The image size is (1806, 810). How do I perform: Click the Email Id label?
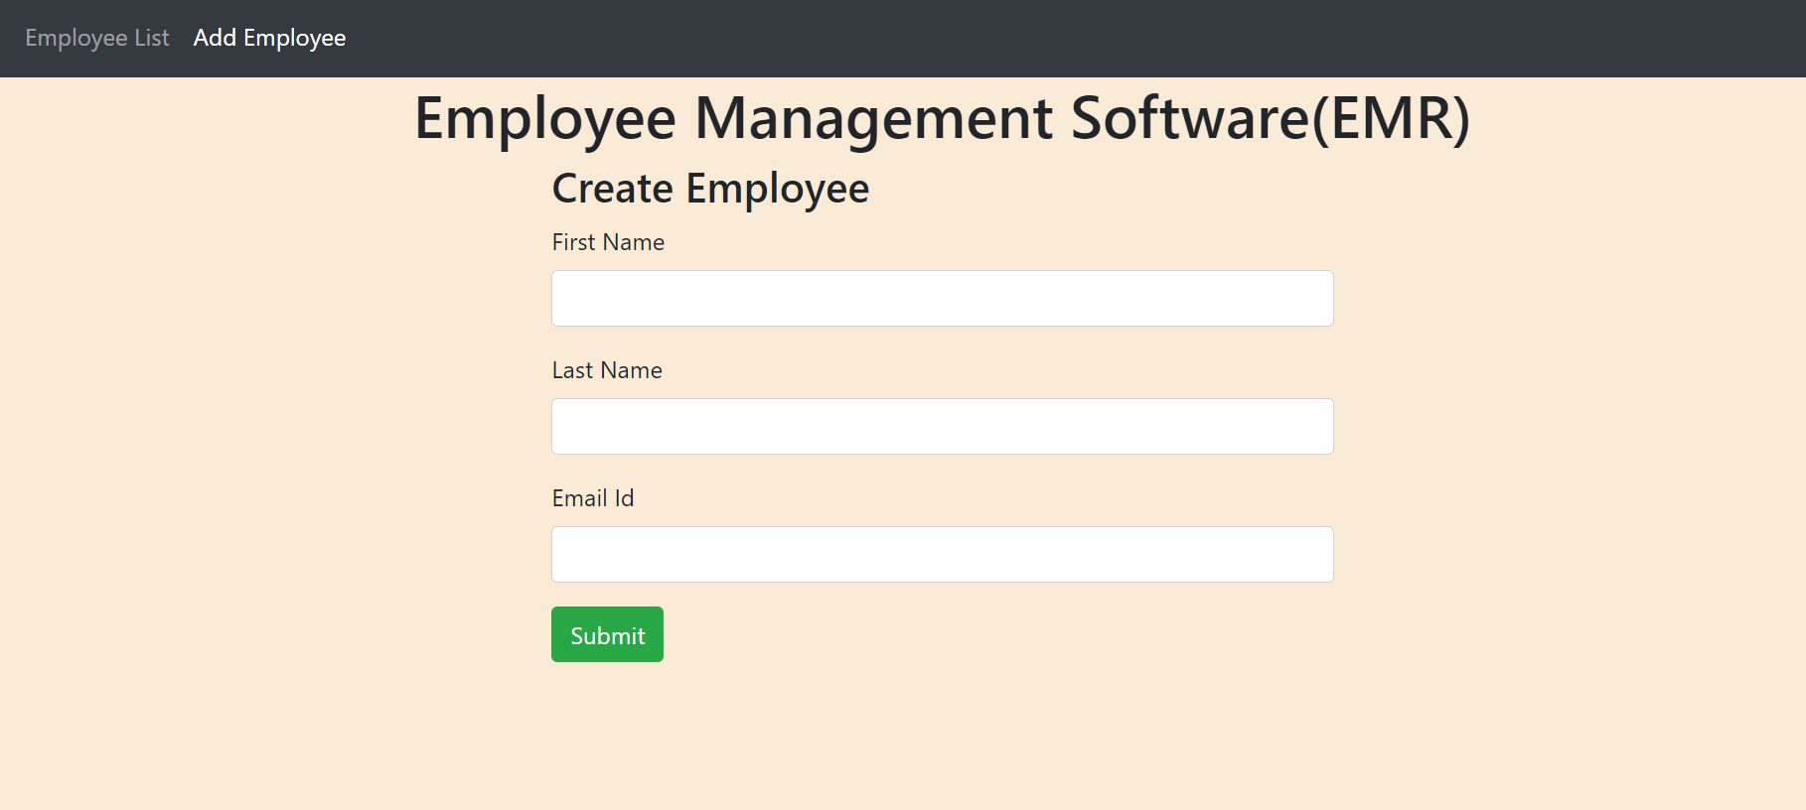coord(593,498)
